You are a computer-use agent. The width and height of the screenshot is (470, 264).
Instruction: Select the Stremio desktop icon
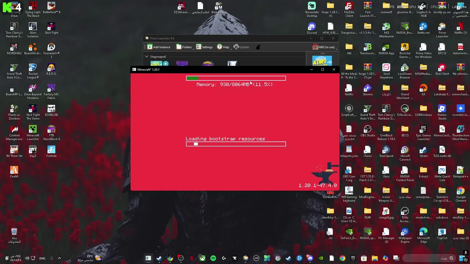[x=368, y=90]
